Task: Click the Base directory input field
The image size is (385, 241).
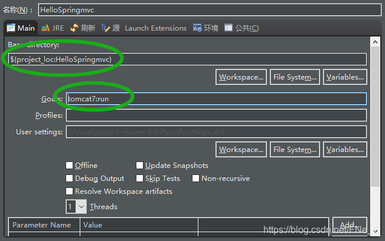Action: coord(187,60)
